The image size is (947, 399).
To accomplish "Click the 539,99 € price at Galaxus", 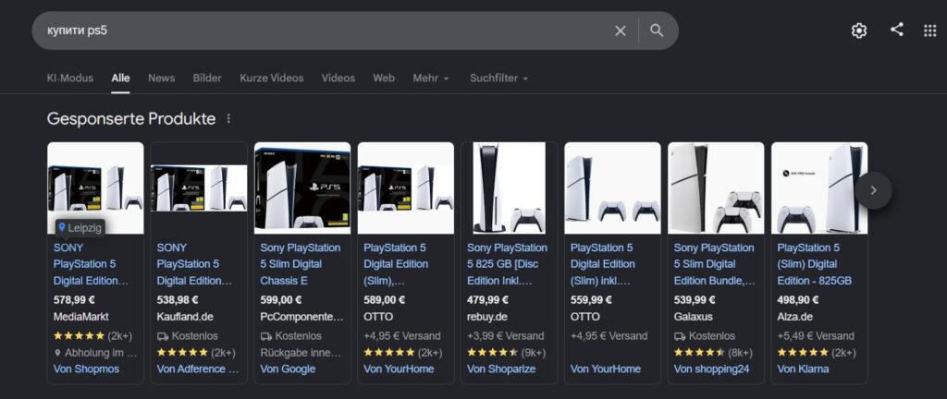I will click(x=694, y=299).
